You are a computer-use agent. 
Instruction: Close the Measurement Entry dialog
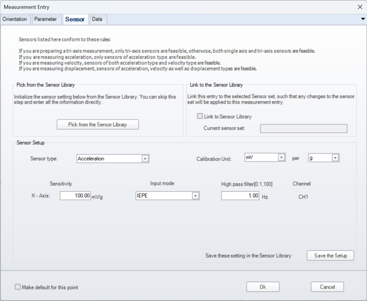pos(360,7)
